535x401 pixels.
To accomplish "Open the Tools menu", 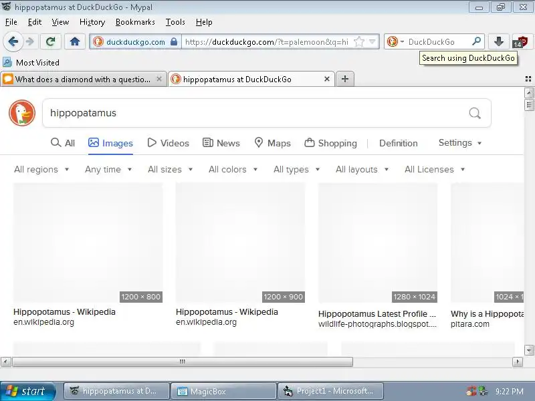I will (x=175, y=22).
